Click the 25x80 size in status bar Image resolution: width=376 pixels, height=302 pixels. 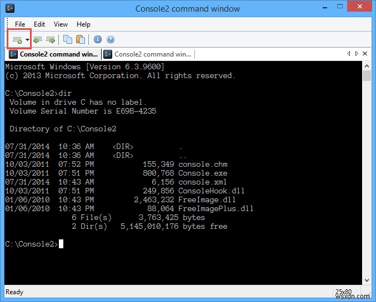[343, 291]
